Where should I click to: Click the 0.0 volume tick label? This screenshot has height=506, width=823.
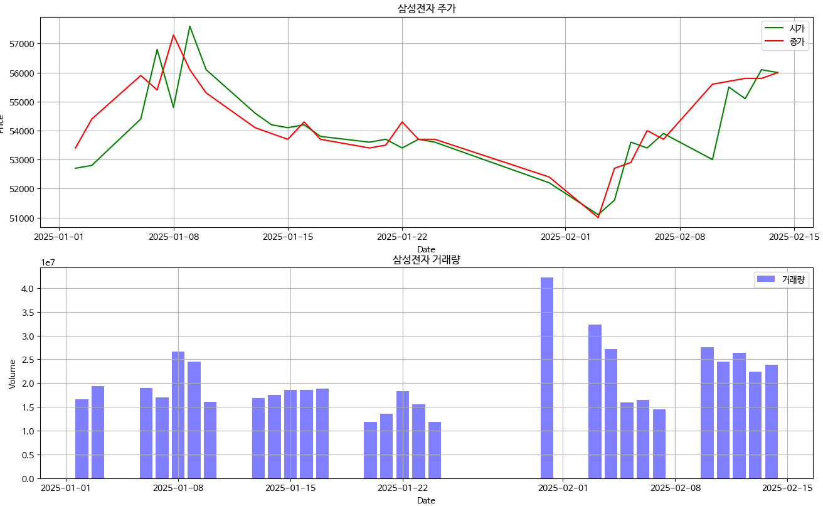[29, 478]
